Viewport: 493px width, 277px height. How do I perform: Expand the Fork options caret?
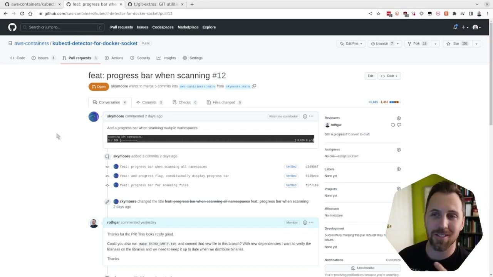(x=435, y=43)
